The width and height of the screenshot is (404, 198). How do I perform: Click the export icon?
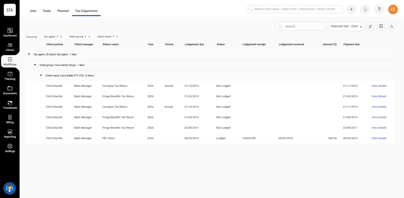coord(392,26)
